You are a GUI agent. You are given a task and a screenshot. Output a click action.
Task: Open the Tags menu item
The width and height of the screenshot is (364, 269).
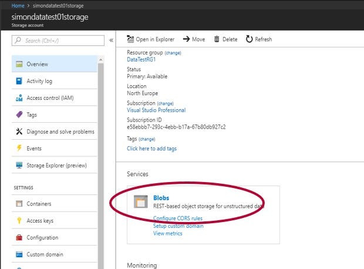point(55,115)
